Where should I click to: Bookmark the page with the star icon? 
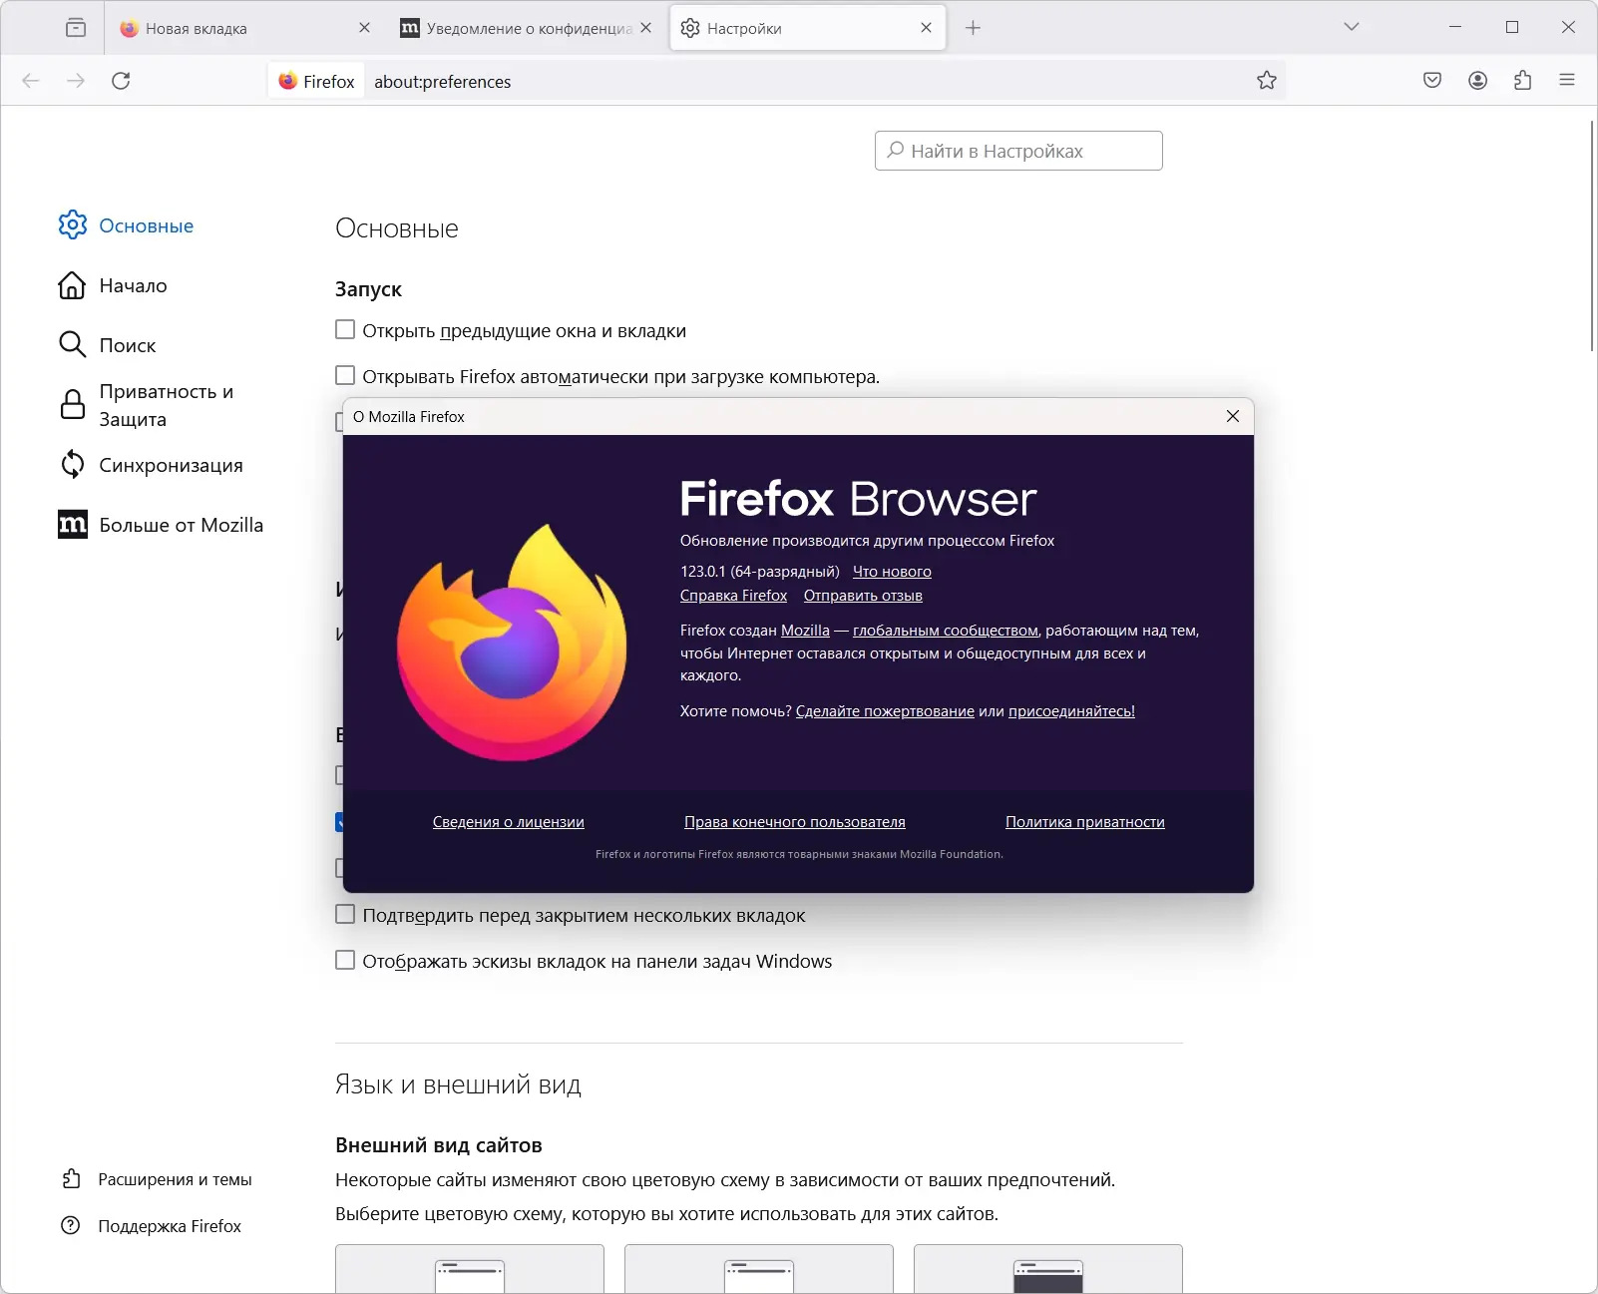(x=1267, y=81)
